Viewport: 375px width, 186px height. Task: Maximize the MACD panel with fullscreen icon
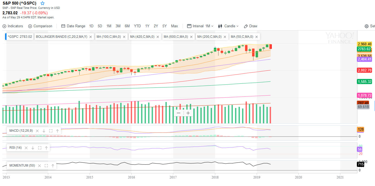tap(51, 131)
